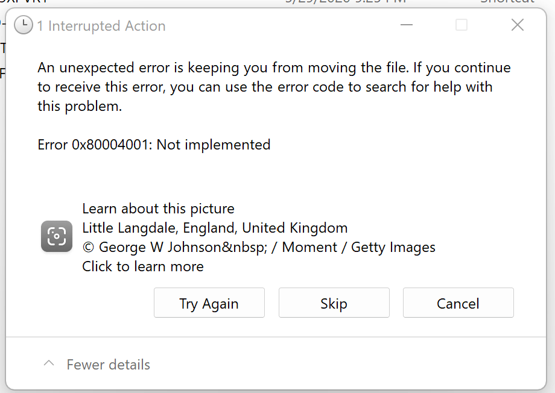Click the visual search lens icon
This screenshot has width=555, height=393.
point(57,236)
